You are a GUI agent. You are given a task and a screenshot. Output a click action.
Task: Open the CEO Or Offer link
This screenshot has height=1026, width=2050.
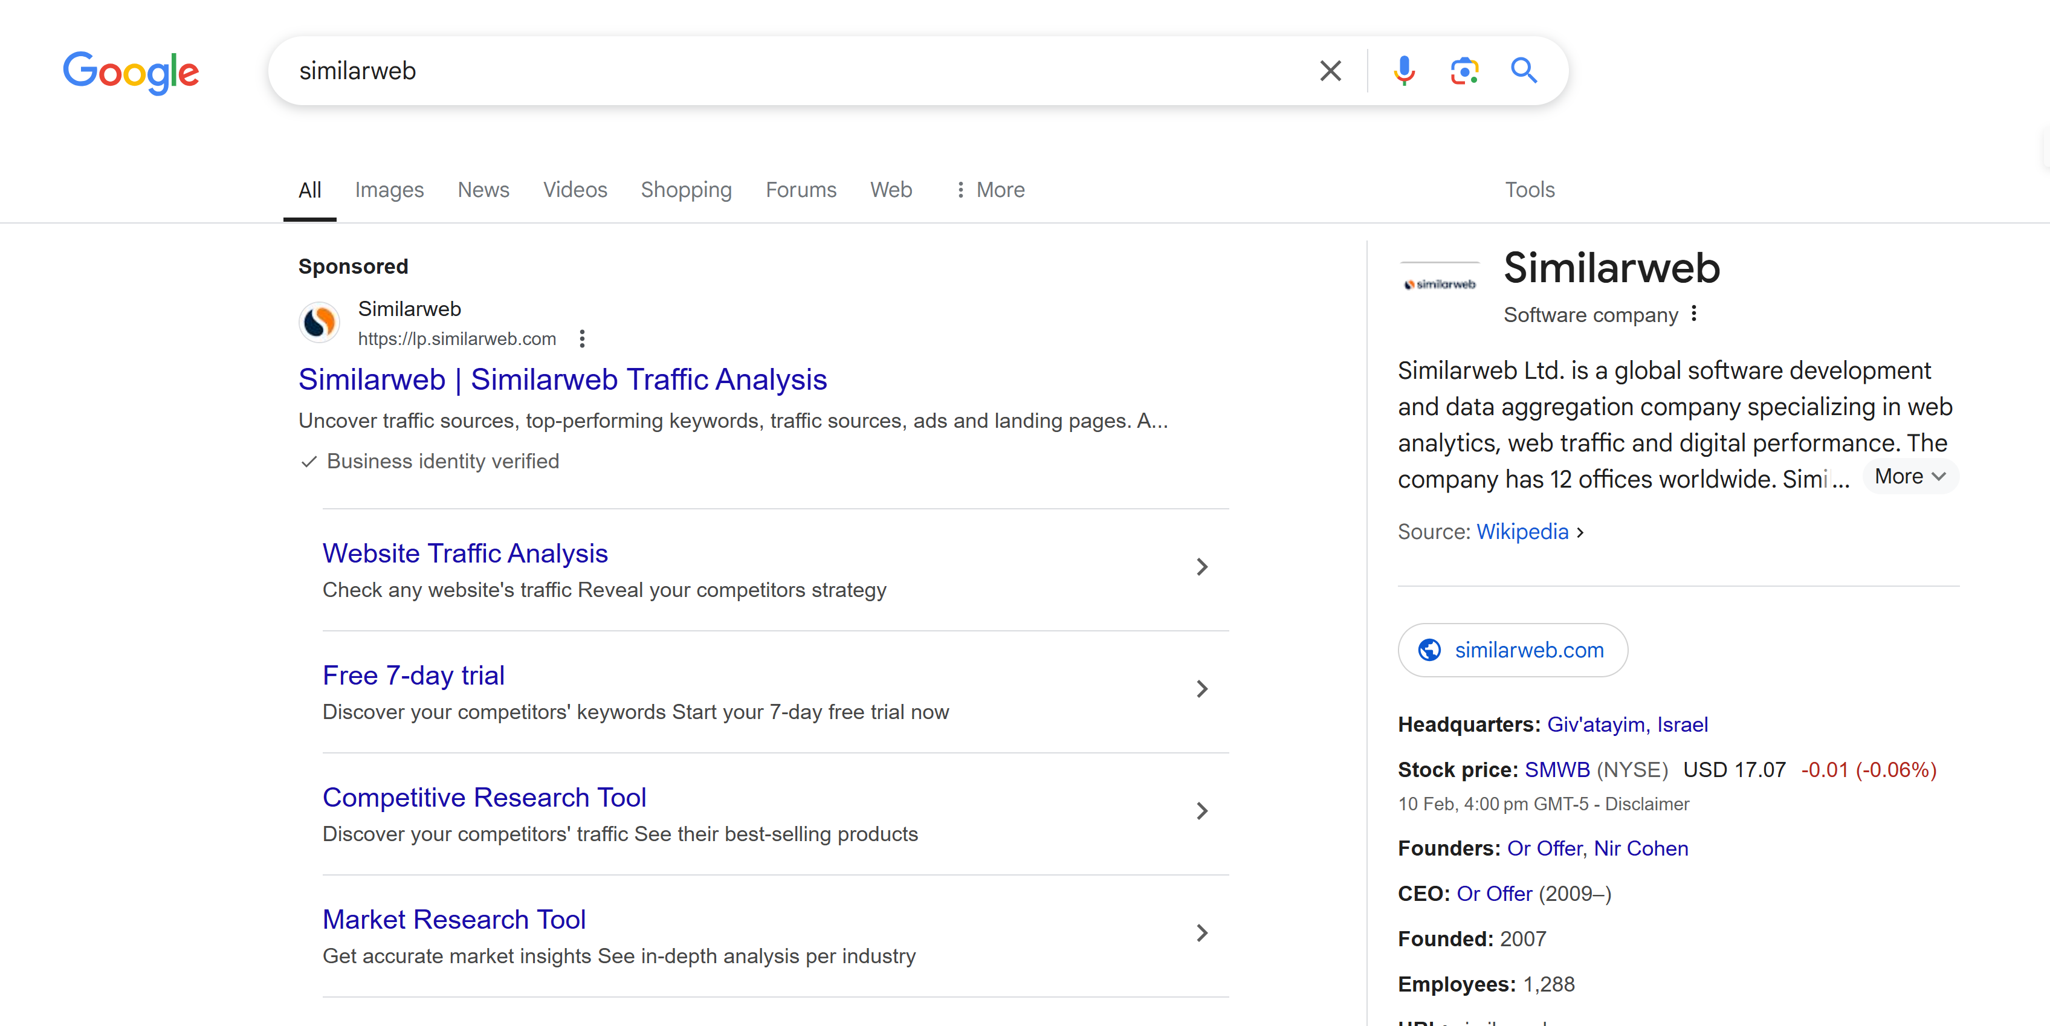point(1494,894)
